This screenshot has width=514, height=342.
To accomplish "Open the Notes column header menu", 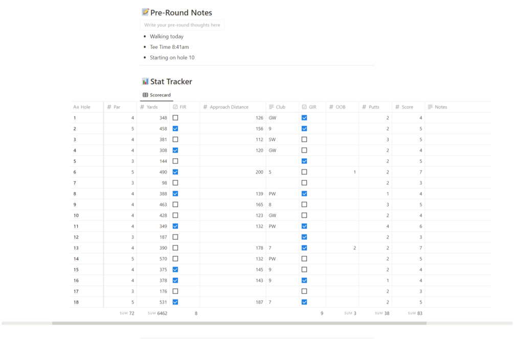I will [458, 107].
